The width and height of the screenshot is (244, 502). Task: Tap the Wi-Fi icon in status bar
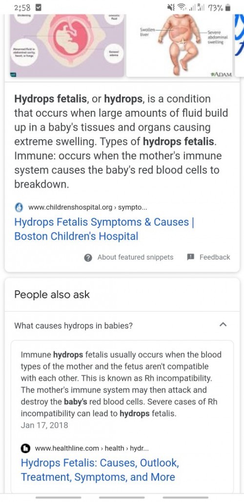click(x=182, y=7)
